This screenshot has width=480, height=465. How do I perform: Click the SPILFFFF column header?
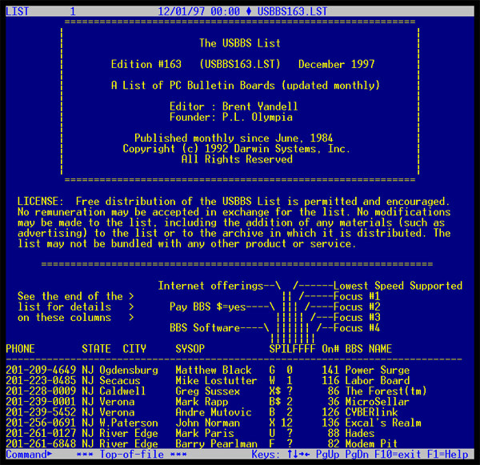click(x=292, y=349)
